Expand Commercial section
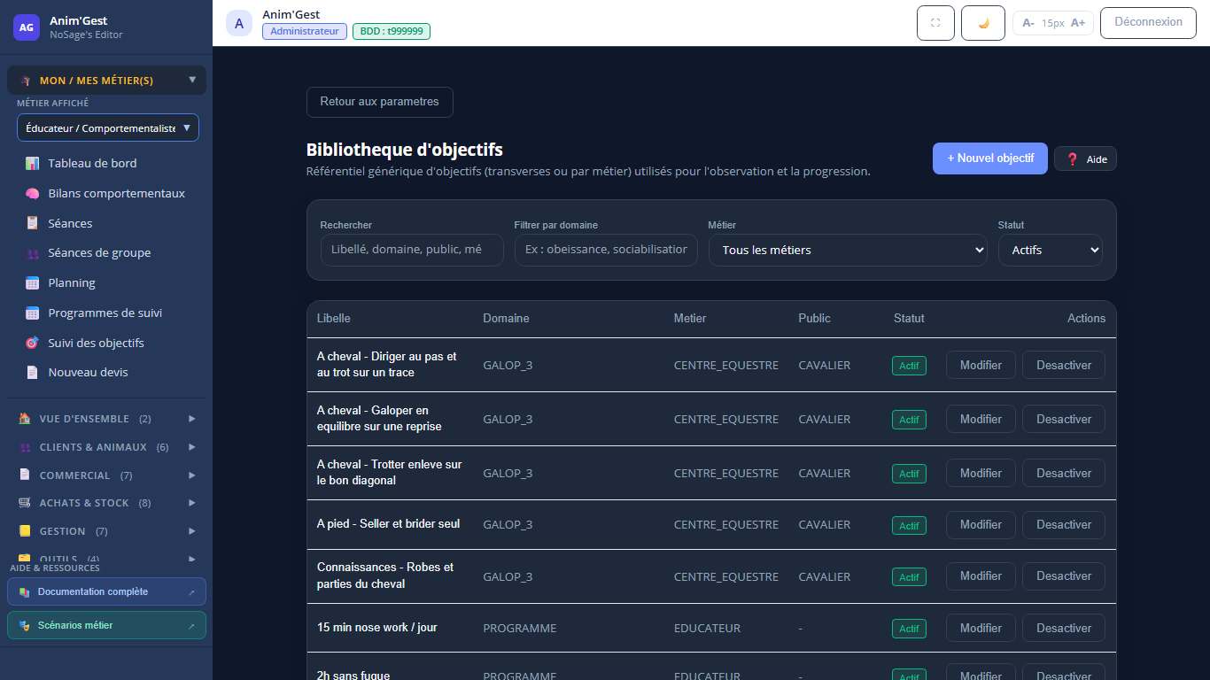 tap(106, 475)
